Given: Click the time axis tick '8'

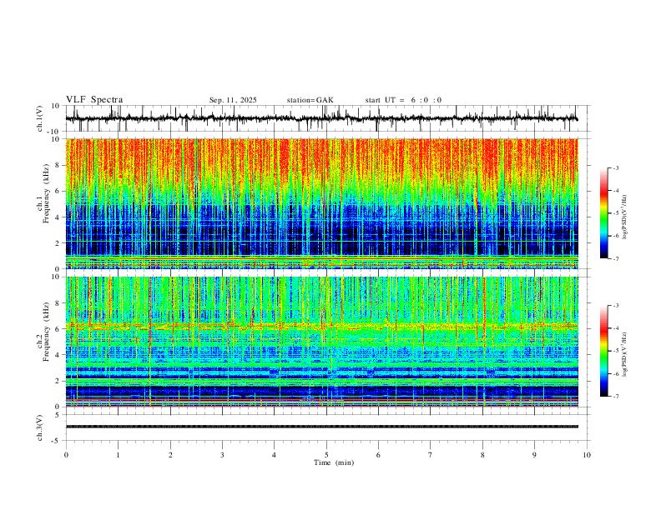Looking at the screenshot, I should (482, 455).
